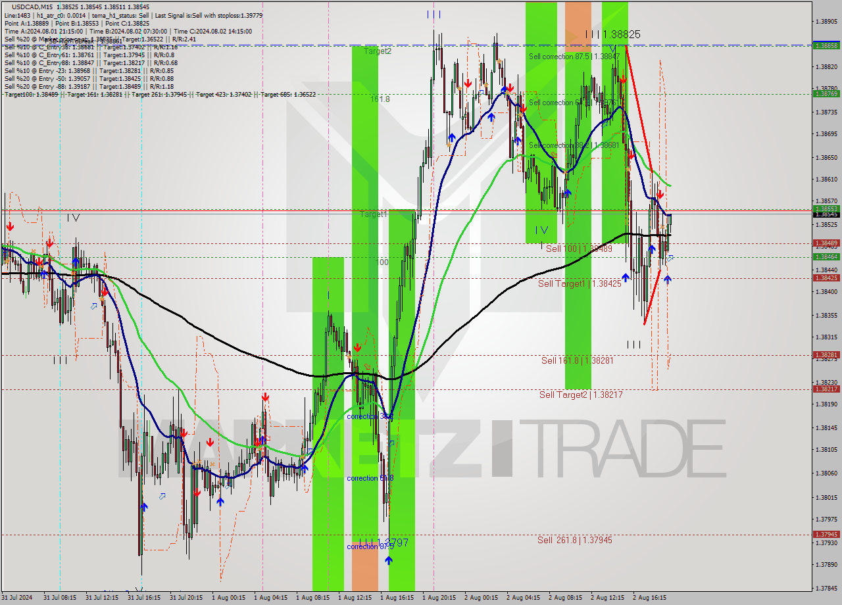Select the 'Sell 100 | 1.38489' label
The image size is (842, 605).
(x=579, y=249)
